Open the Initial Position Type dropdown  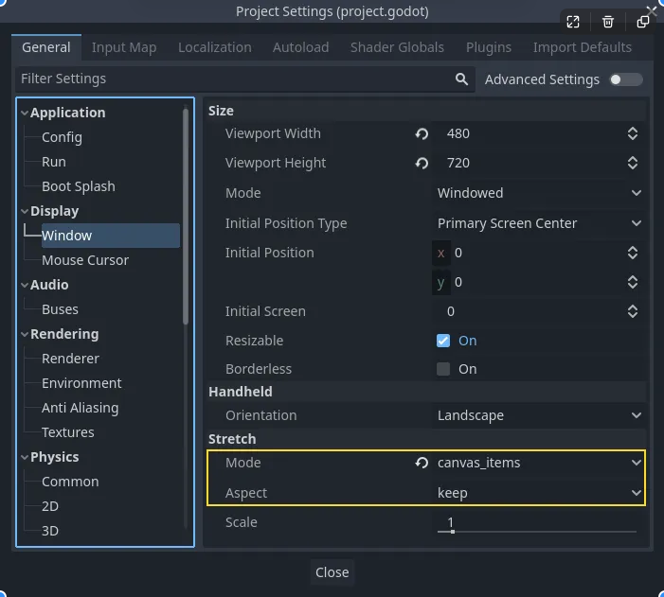(x=539, y=223)
